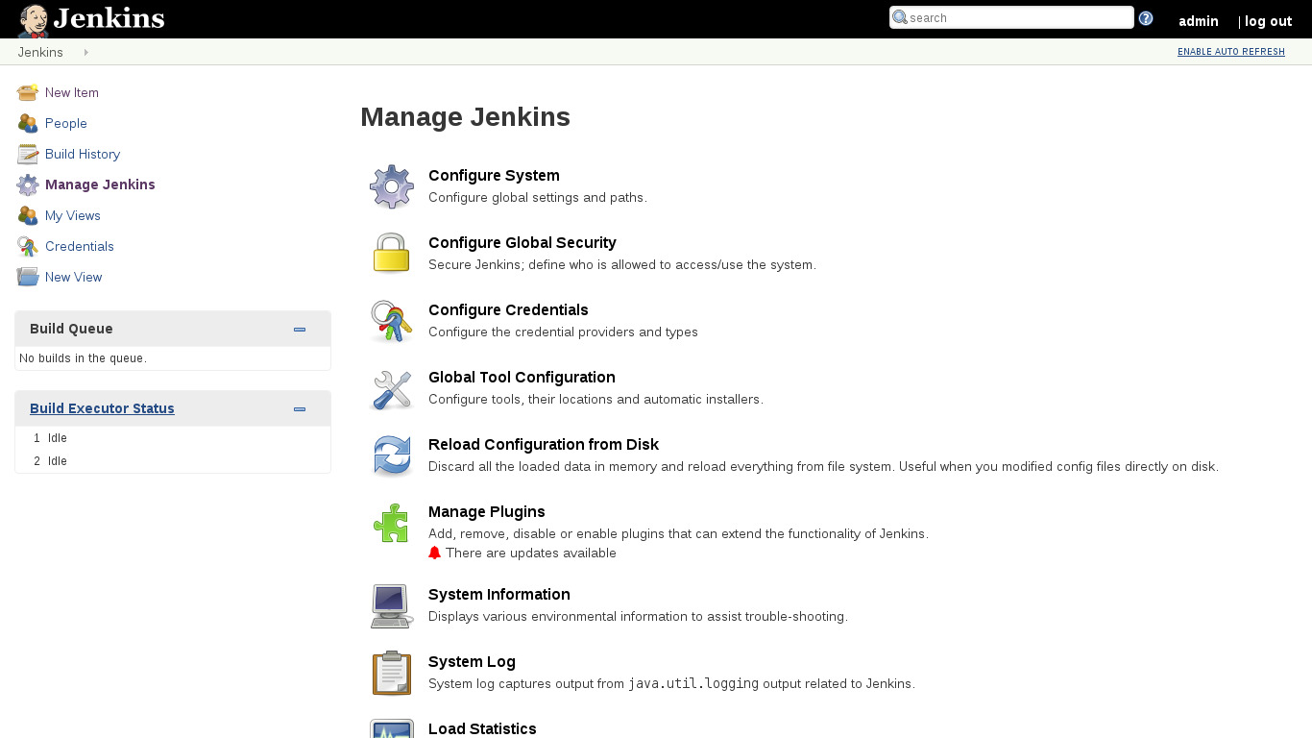
Task: Click the Configure Credentials keys icon
Action: [392, 321]
